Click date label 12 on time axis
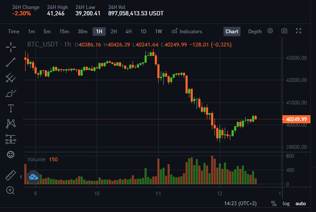Screen dimensions: 316x212 (x=220, y=194)
